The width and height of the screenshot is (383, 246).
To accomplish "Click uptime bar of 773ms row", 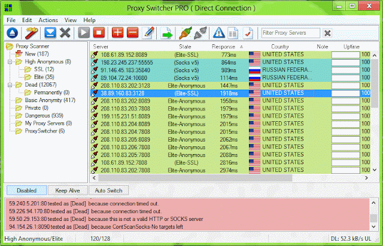I will pos(345,55).
